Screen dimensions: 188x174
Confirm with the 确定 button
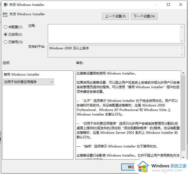[x=128, y=167]
